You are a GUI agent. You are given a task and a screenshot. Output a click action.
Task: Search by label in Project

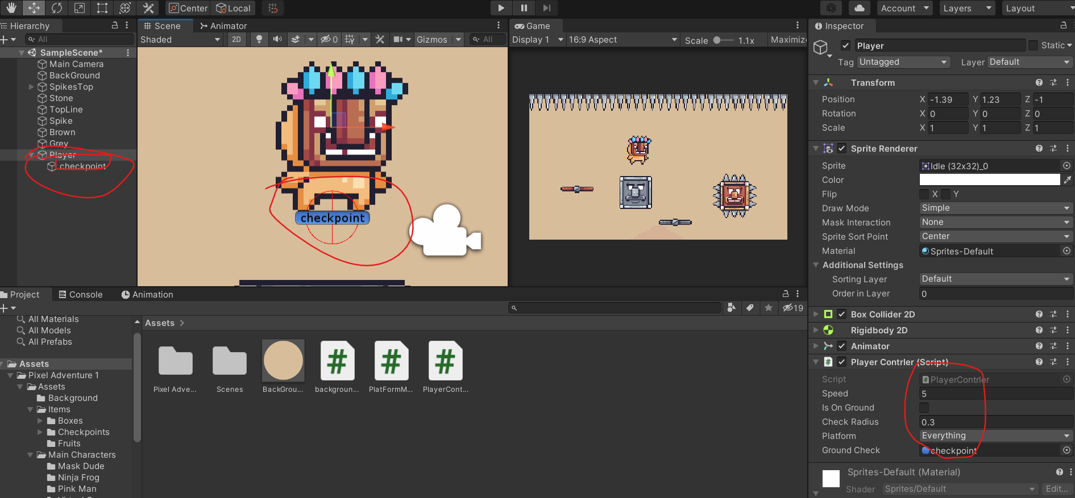[750, 308]
